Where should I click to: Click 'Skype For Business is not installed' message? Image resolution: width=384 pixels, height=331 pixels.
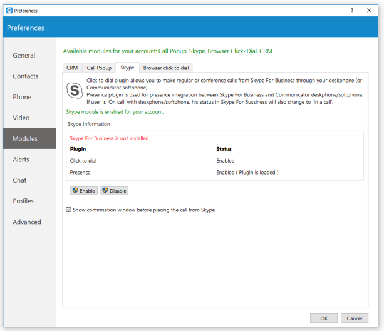(109, 138)
